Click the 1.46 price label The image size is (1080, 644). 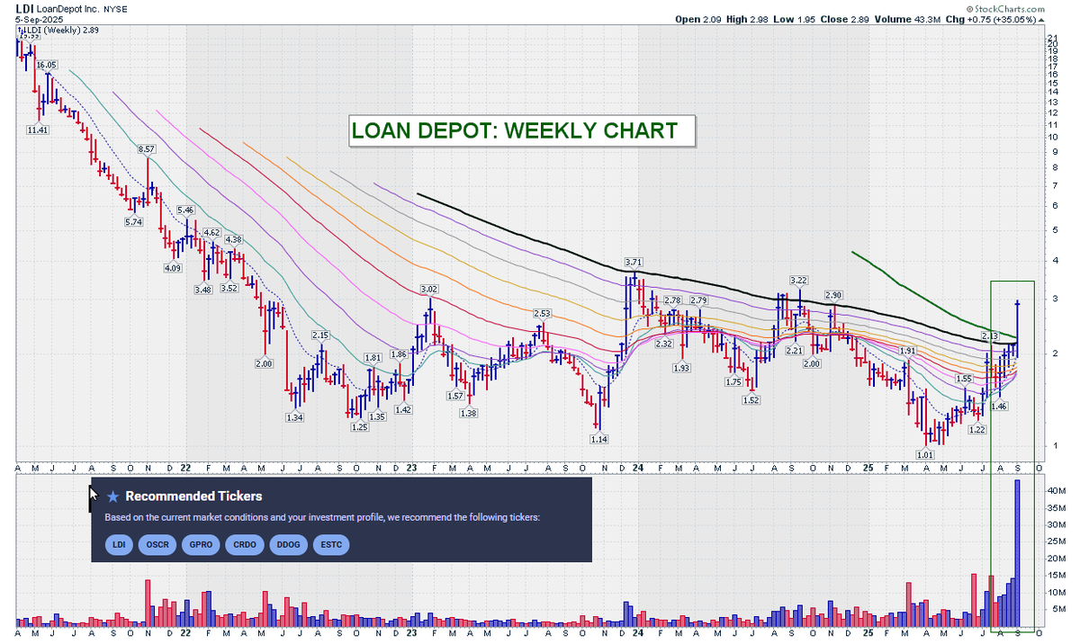[x=998, y=407]
